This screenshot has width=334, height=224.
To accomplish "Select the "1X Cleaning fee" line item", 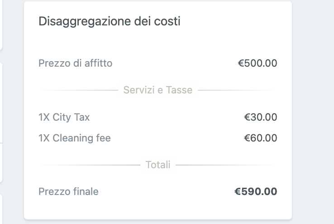I will [x=75, y=138].
